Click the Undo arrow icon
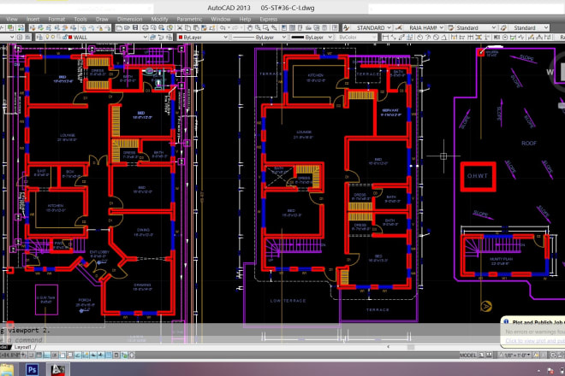 223,27
